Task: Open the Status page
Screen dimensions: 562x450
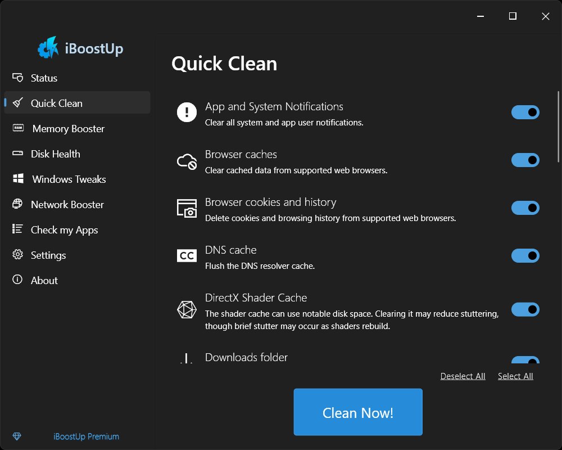Action: pyautogui.click(x=77, y=78)
